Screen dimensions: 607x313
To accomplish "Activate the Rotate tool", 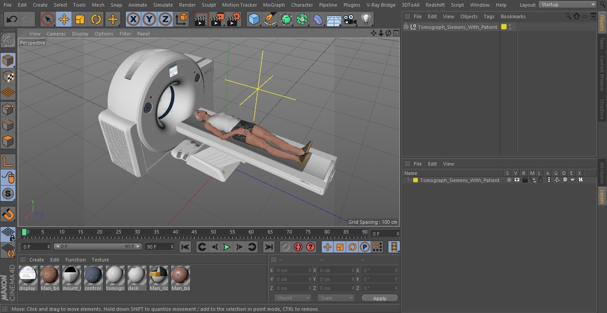I will tap(96, 19).
